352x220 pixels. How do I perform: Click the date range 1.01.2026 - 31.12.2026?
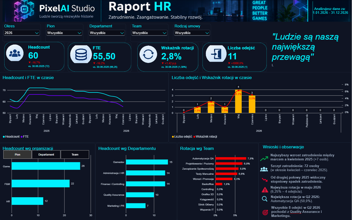click(x=330, y=13)
